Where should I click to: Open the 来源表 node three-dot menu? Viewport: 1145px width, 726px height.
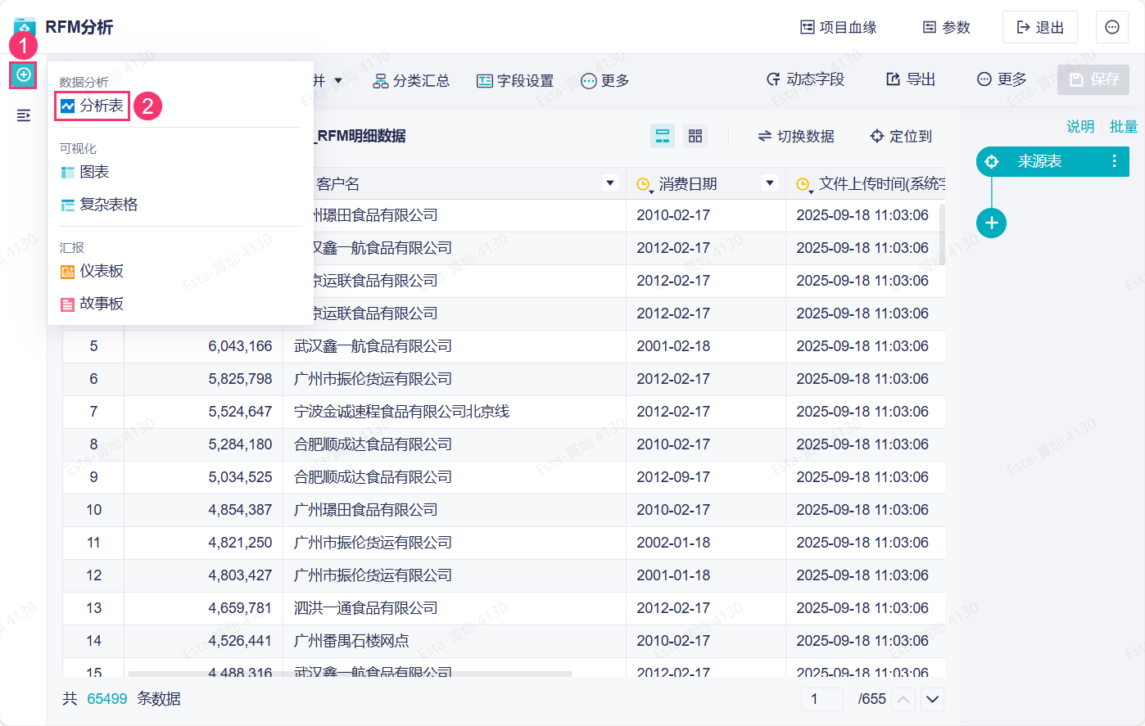pos(1114,161)
